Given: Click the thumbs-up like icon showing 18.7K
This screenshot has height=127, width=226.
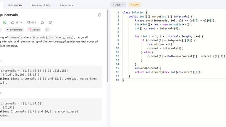Looking at the screenshot, I should coord(13,23).
